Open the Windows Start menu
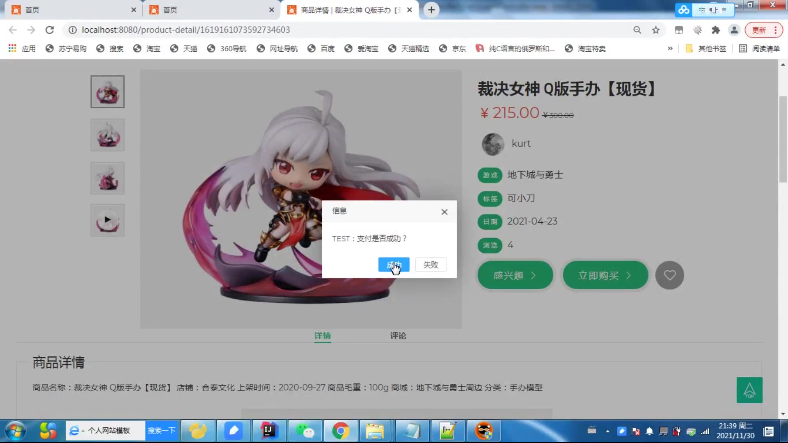Viewport: 788px width, 443px height. (15, 431)
